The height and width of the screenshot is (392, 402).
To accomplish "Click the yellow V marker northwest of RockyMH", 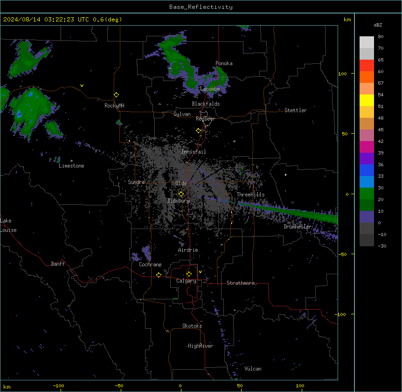I will pos(82,86).
